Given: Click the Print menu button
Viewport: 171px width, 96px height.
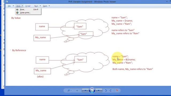Looking at the screenshot, I should pos(18,6).
